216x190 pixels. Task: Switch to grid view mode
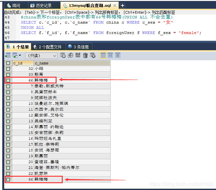103,55
